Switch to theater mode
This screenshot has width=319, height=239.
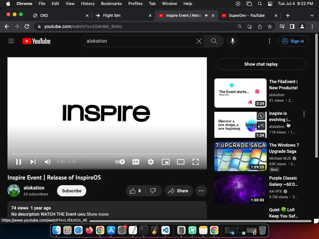tap(181, 162)
